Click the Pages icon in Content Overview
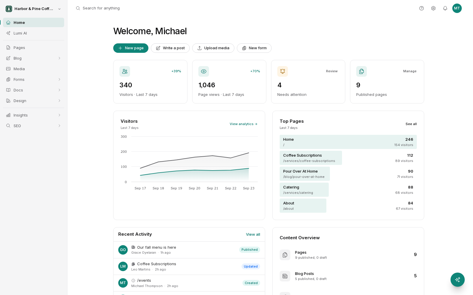Screen dimensions: 473x295 [285, 255]
